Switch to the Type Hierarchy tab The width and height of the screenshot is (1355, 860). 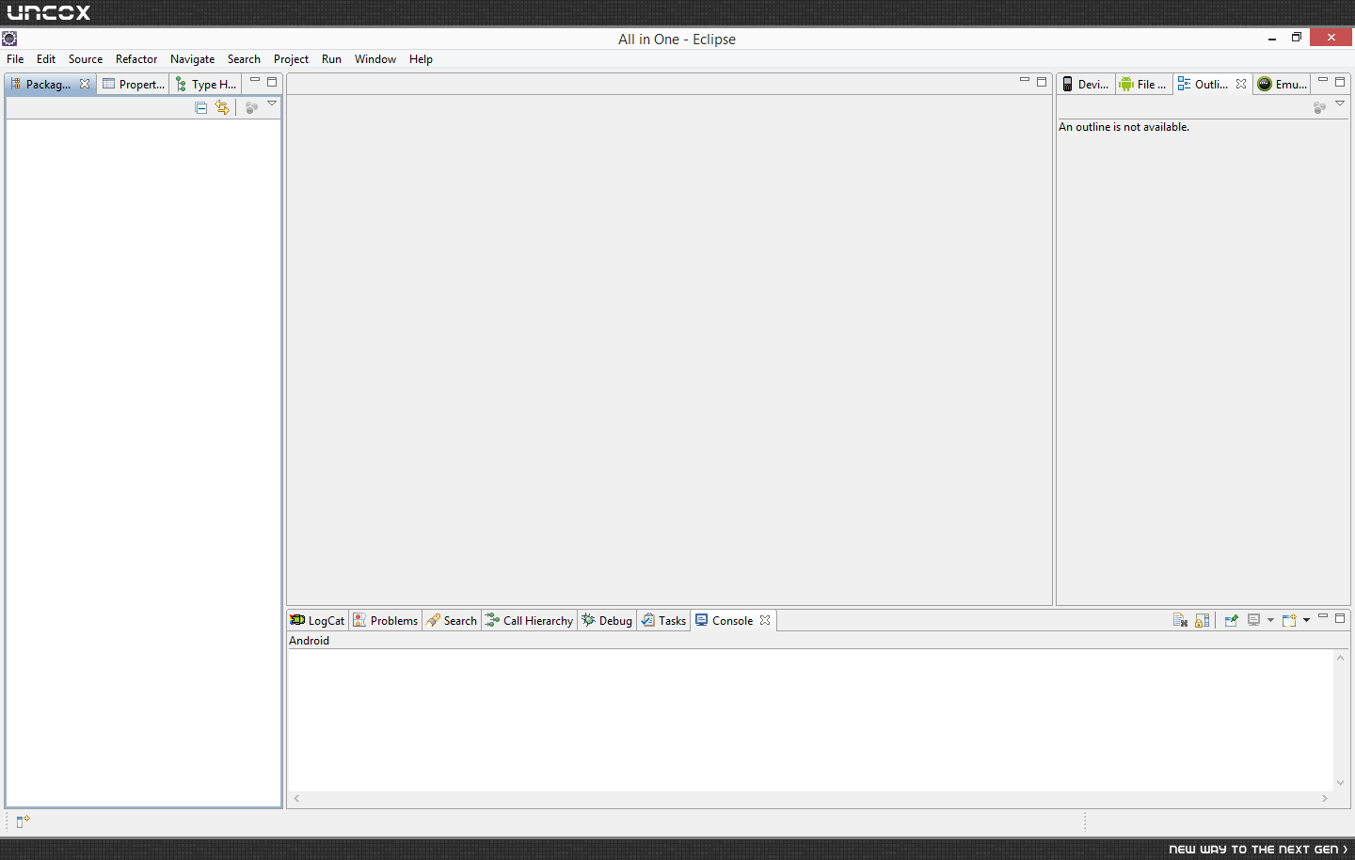206,84
